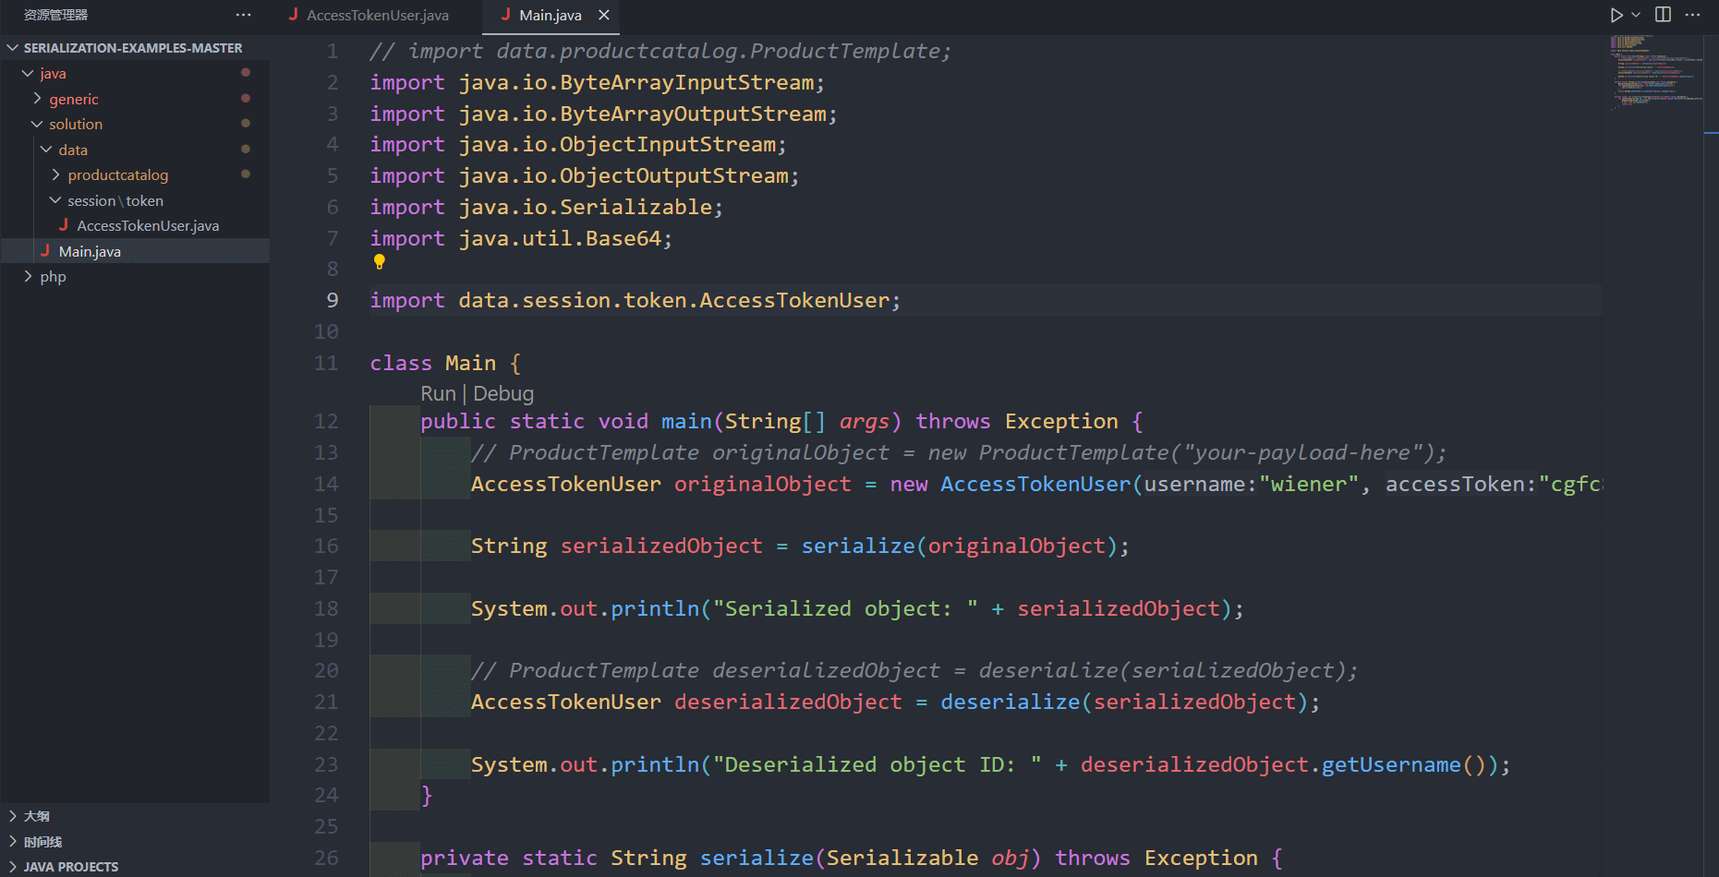Close the Main.java tab

604,15
